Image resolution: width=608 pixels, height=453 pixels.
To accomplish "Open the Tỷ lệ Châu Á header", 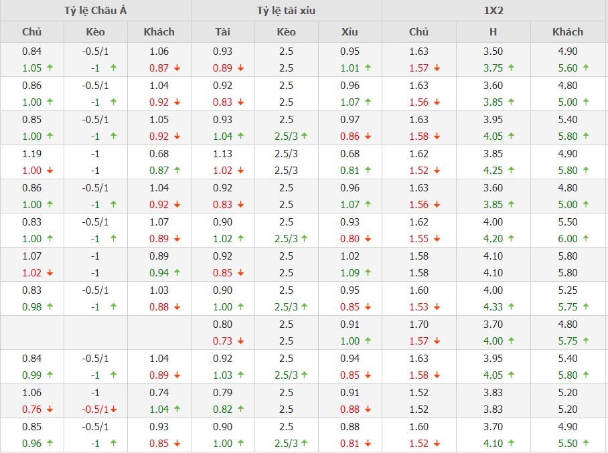I will pyautogui.click(x=95, y=11).
